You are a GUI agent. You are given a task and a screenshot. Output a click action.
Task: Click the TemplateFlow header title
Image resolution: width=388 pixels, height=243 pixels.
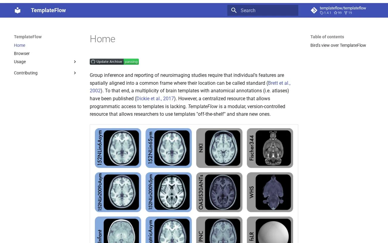tap(48, 10)
